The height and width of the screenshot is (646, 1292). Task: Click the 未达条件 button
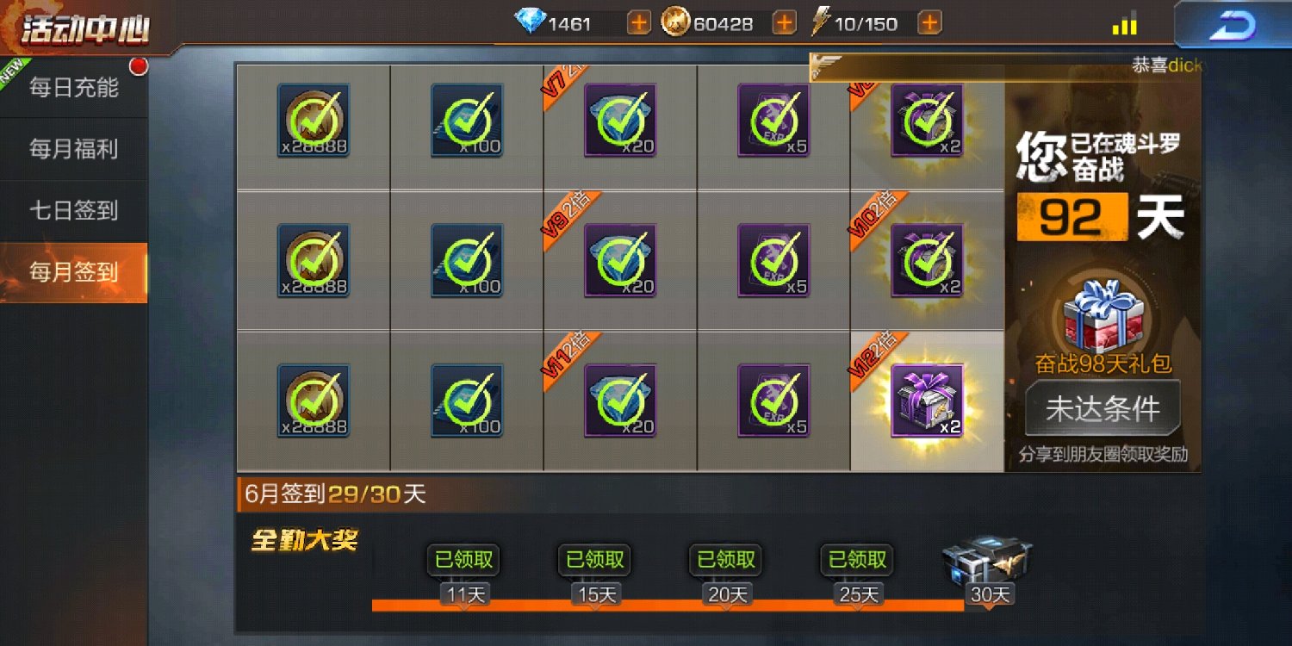1103,409
